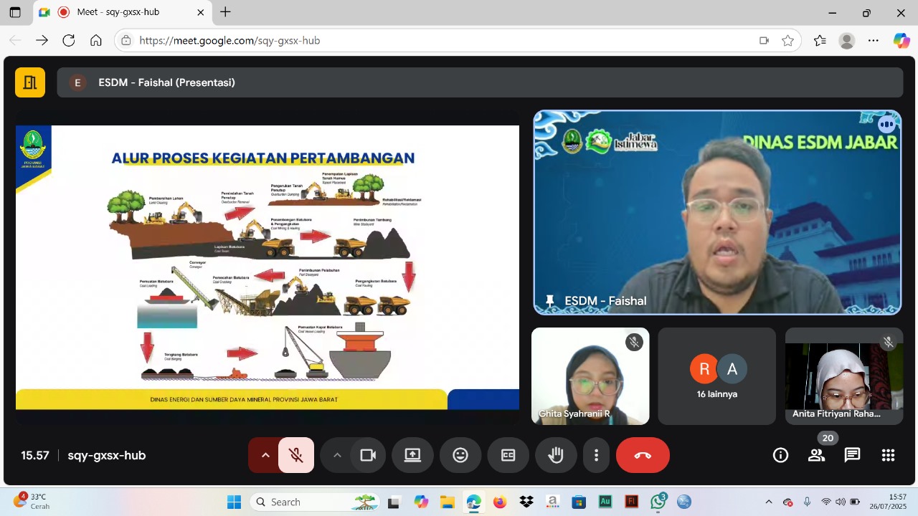Turn on closed captions
This screenshot has height=516, width=918.
pyautogui.click(x=508, y=455)
